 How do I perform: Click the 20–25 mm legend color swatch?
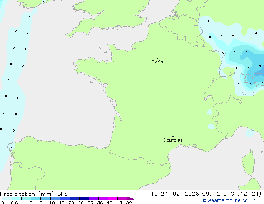click(x=75, y=199)
